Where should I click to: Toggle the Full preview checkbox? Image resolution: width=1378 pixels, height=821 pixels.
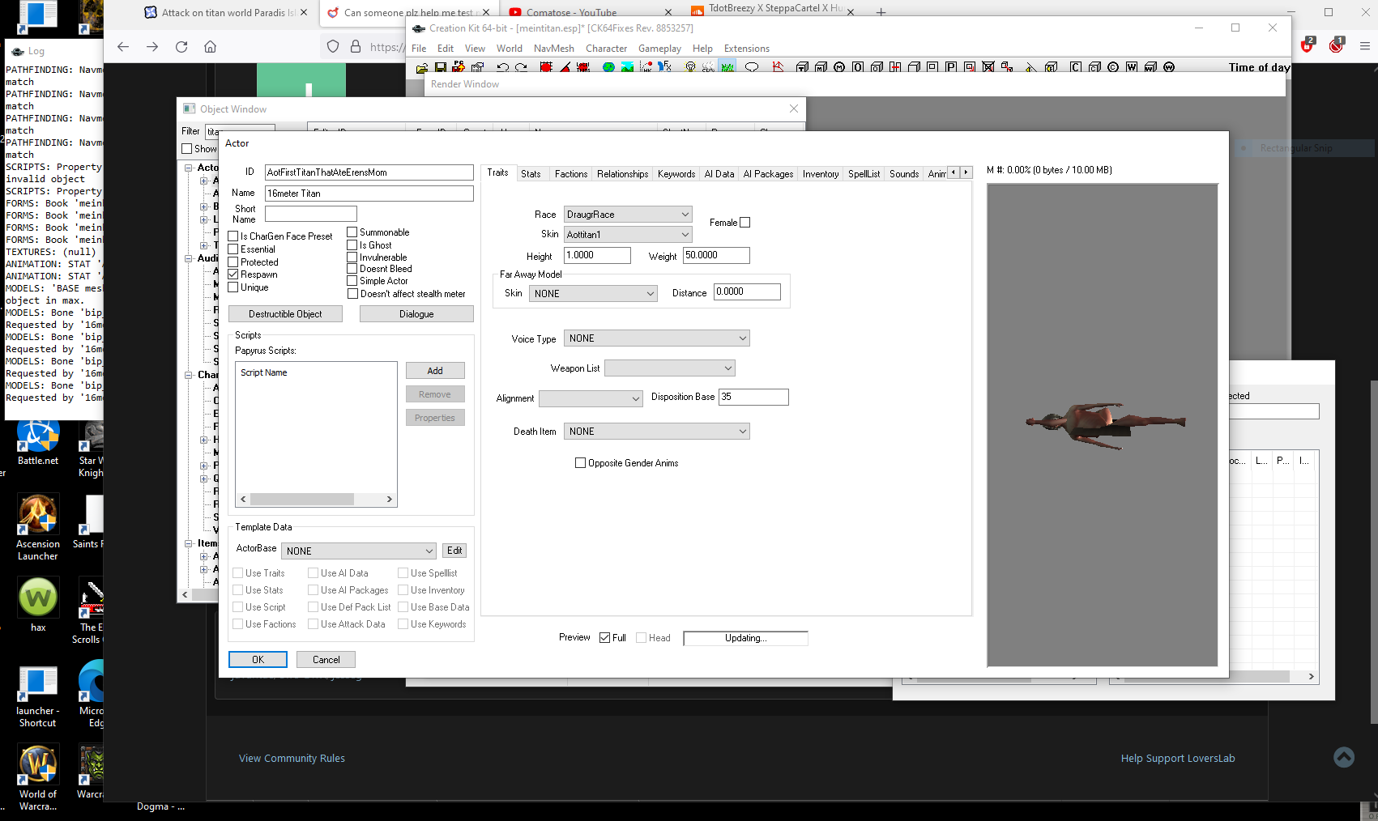[x=604, y=638]
